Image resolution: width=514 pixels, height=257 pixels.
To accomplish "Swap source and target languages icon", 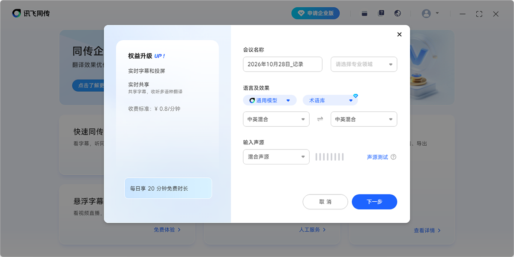I will click(320, 119).
